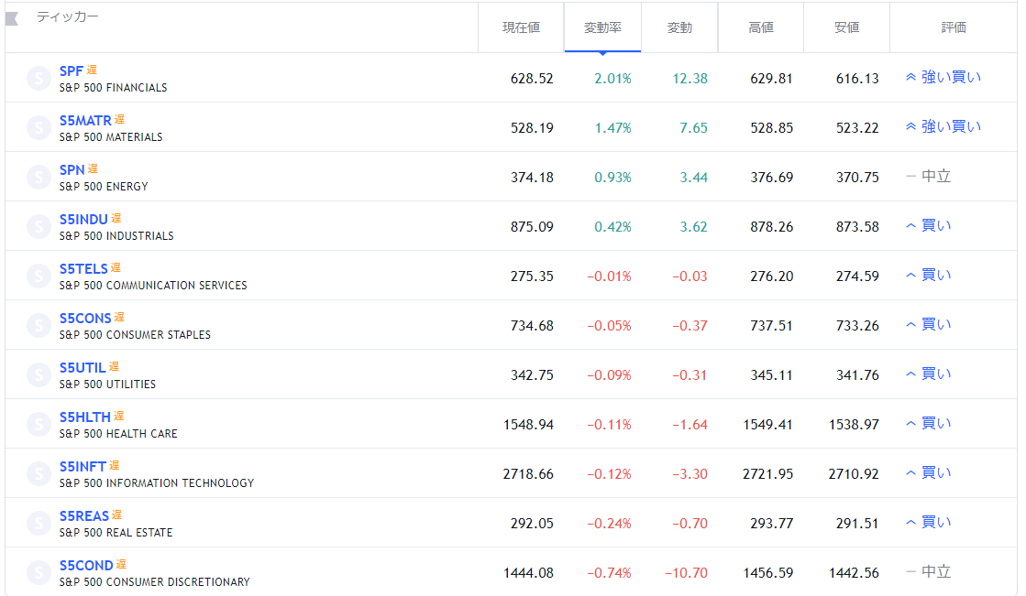Click the S5HLTH round logo icon
The height and width of the screenshot is (596, 1026).
point(39,425)
